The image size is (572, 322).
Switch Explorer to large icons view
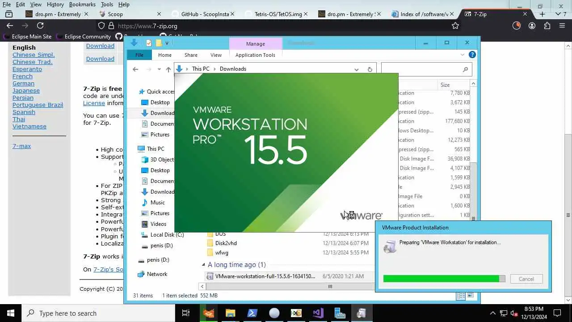click(x=470, y=296)
